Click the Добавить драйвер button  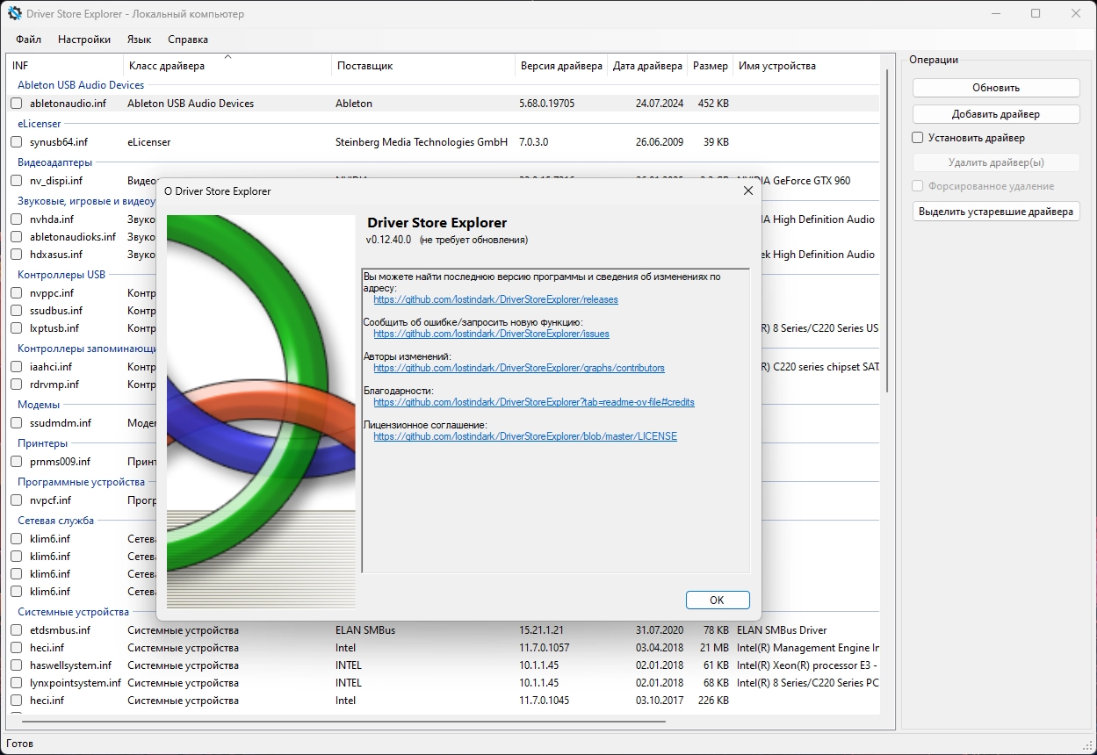coord(996,114)
